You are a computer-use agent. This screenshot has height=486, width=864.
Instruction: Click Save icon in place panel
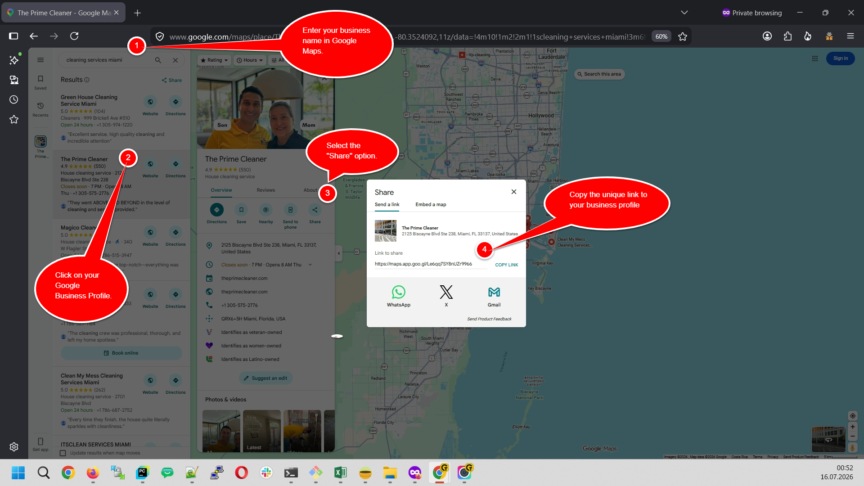[241, 210]
